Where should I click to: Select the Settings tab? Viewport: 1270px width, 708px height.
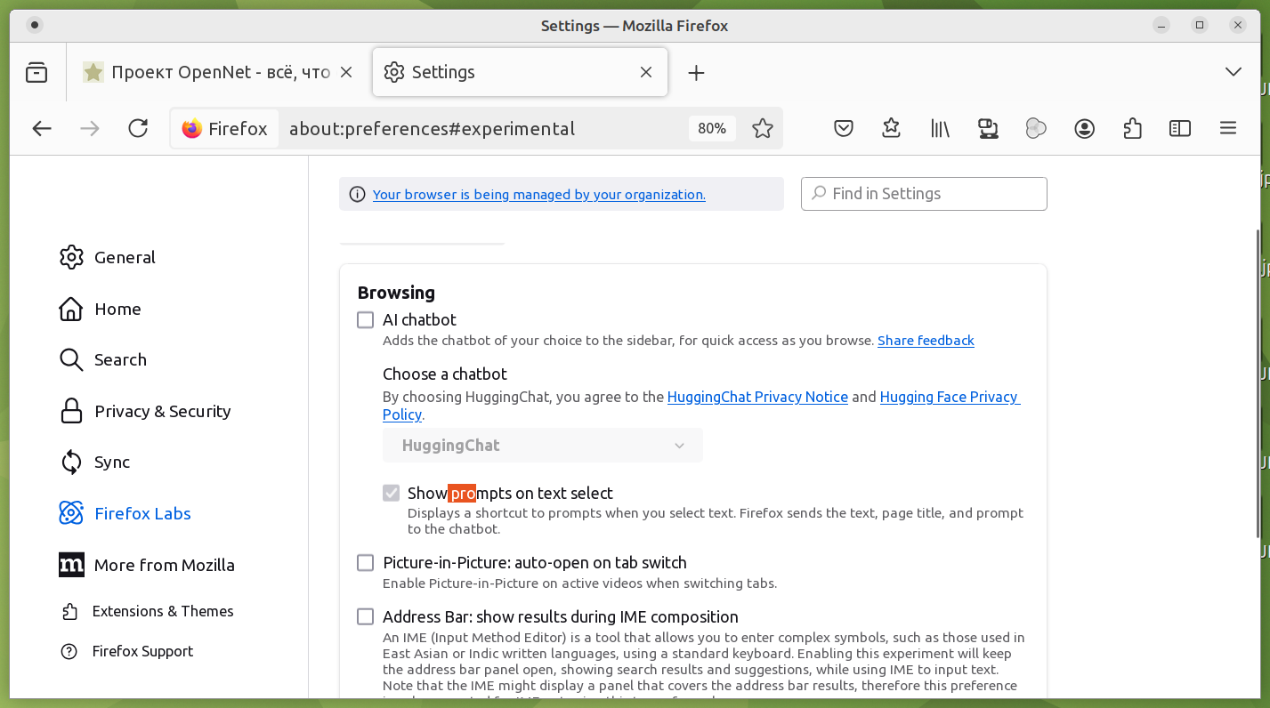[520, 73]
